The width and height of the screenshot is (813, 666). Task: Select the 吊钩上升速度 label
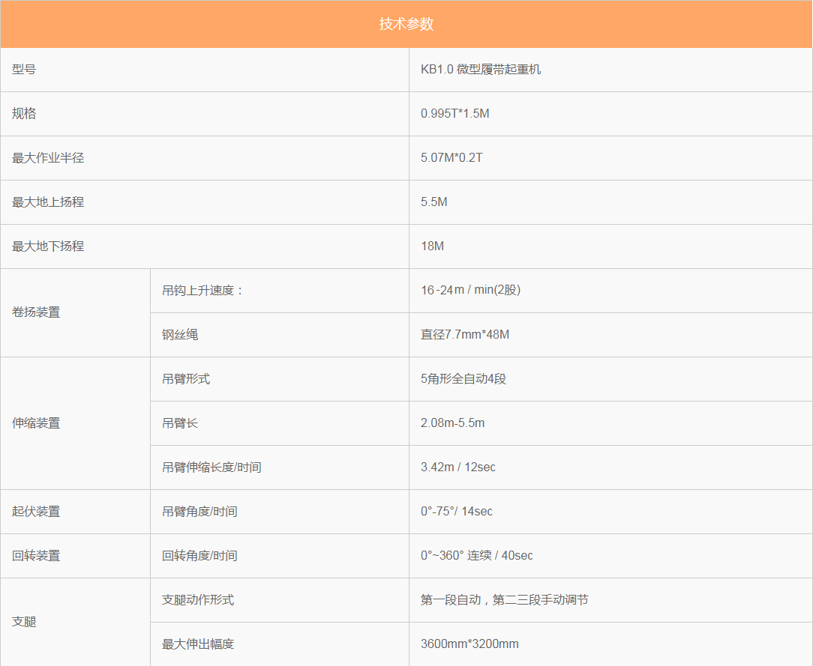point(202,291)
